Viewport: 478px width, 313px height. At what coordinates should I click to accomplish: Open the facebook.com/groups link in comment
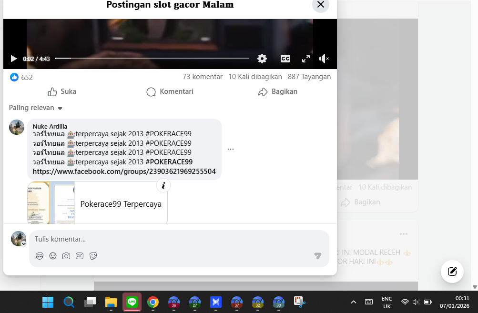coord(124,172)
